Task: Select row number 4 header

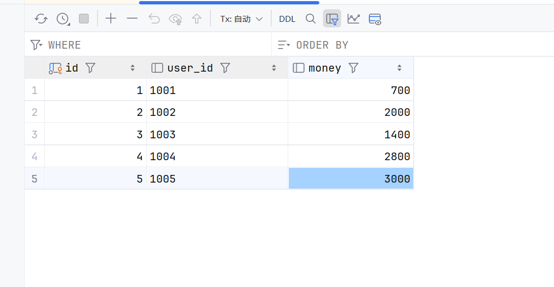Action: pyautogui.click(x=35, y=156)
